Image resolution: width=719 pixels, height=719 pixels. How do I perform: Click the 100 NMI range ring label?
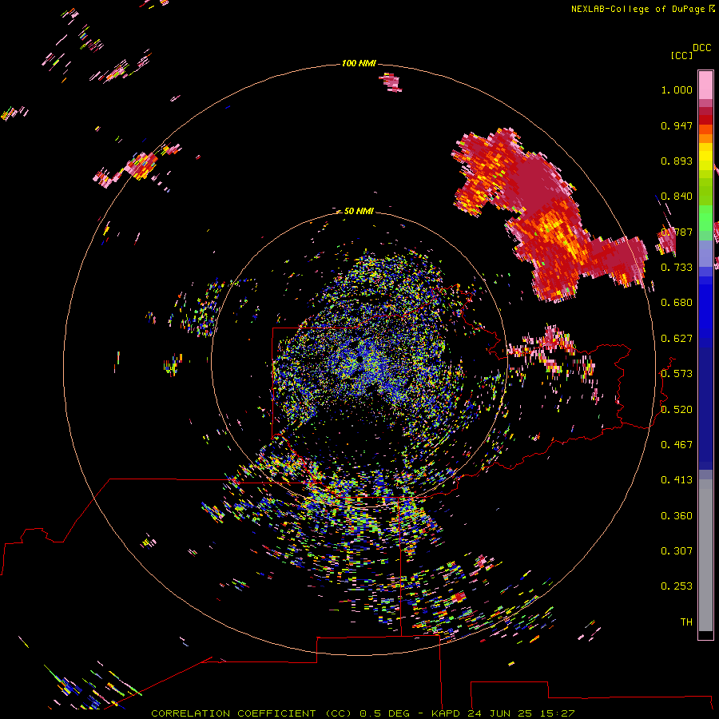[x=359, y=63]
